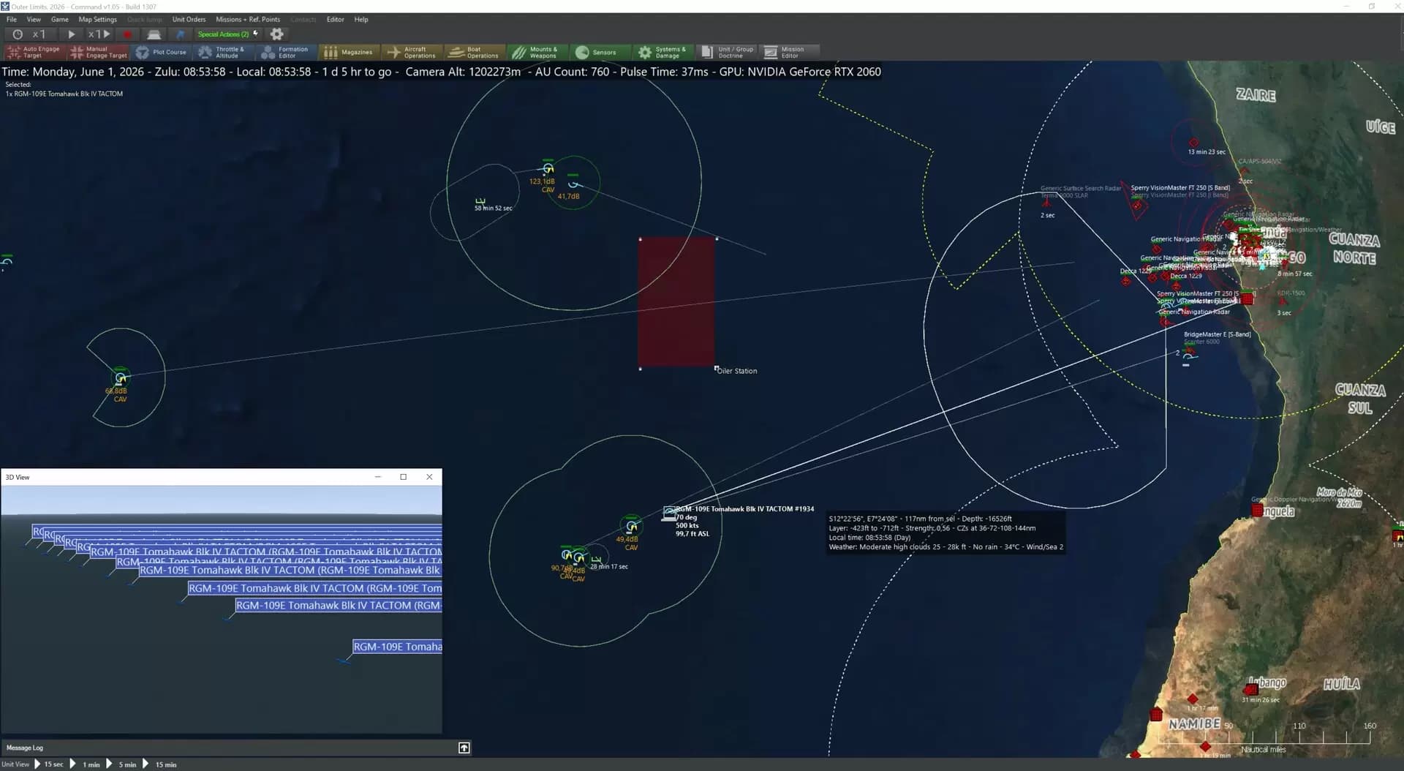The image size is (1404, 771).
Task: Open the Map Settings menu
Action: pos(97,20)
